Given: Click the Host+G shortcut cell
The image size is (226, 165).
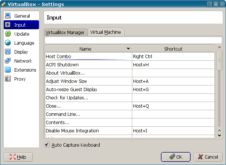Looking at the screenshot, I should (x=173, y=89).
